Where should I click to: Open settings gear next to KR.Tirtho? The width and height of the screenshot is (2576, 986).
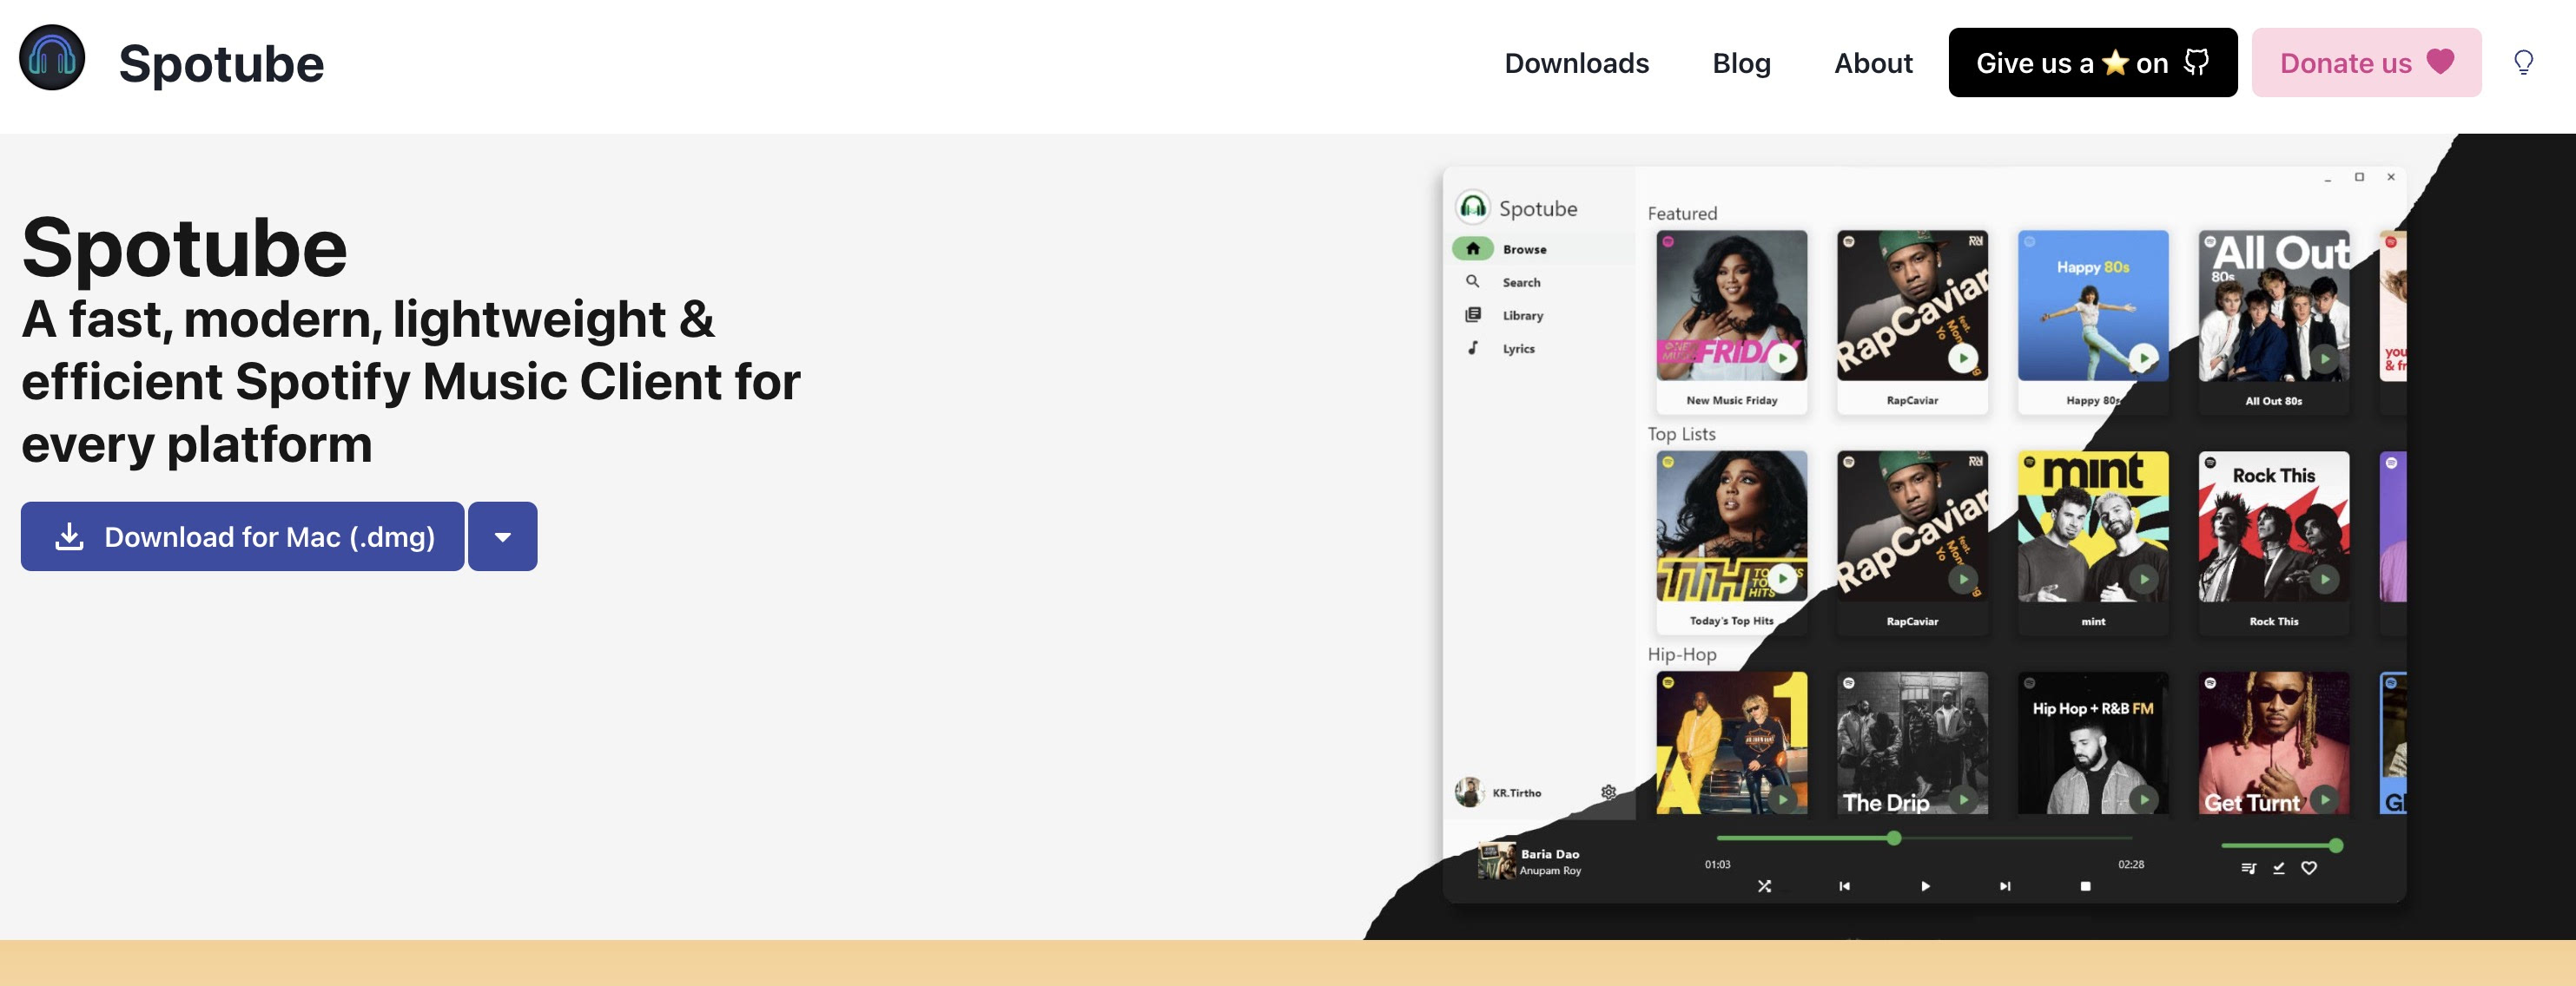(1608, 792)
